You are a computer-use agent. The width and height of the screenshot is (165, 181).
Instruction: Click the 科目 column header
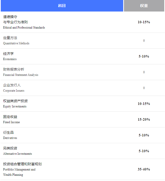tap(62, 6)
